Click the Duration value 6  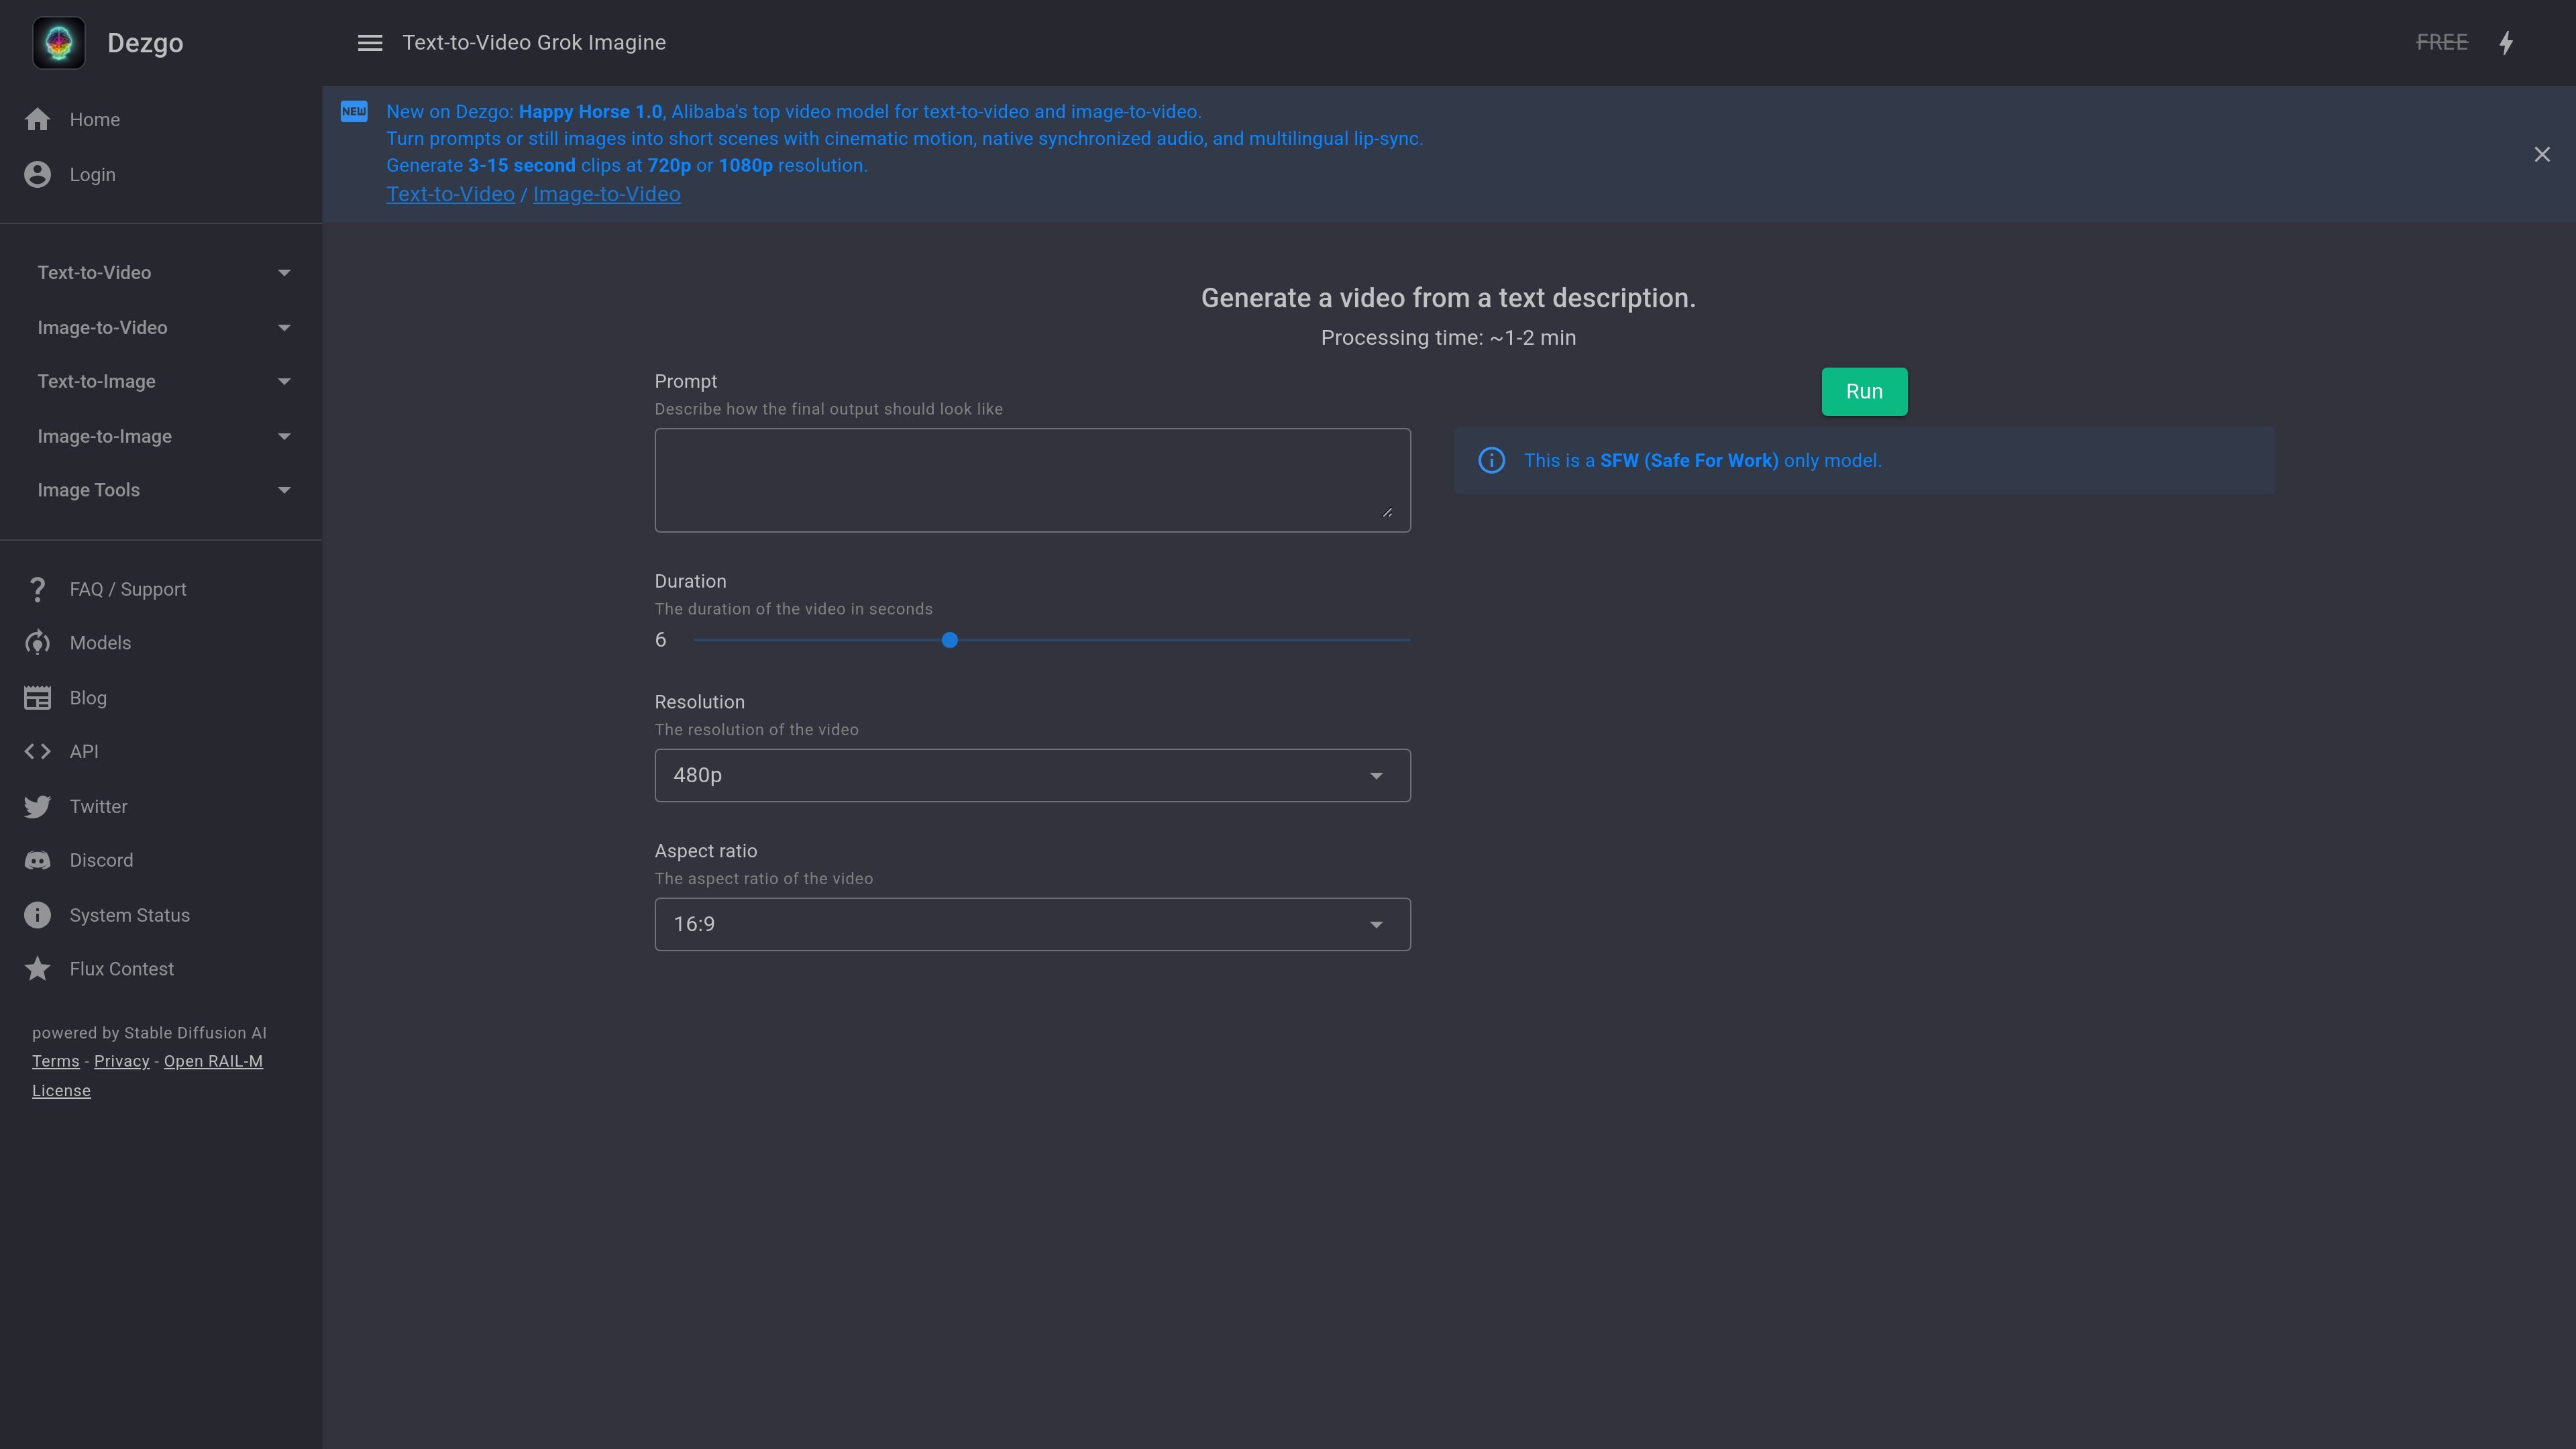tap(660, 640)
